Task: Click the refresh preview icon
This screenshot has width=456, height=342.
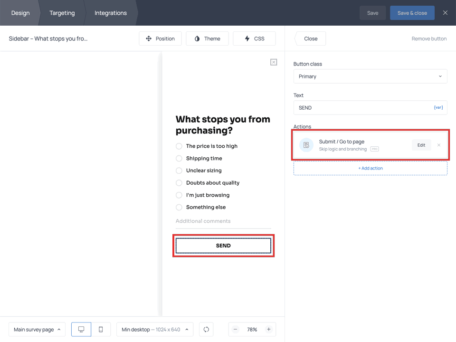Action: [206, 329]
